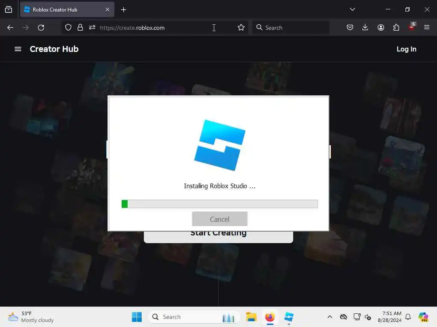Switch to Firefox in the taskbar
The image size is (437, 327).
click(270, 317)
